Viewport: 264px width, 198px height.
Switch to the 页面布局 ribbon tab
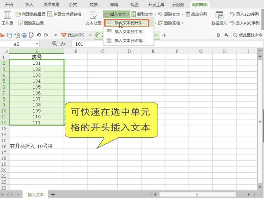click(51, 5)
